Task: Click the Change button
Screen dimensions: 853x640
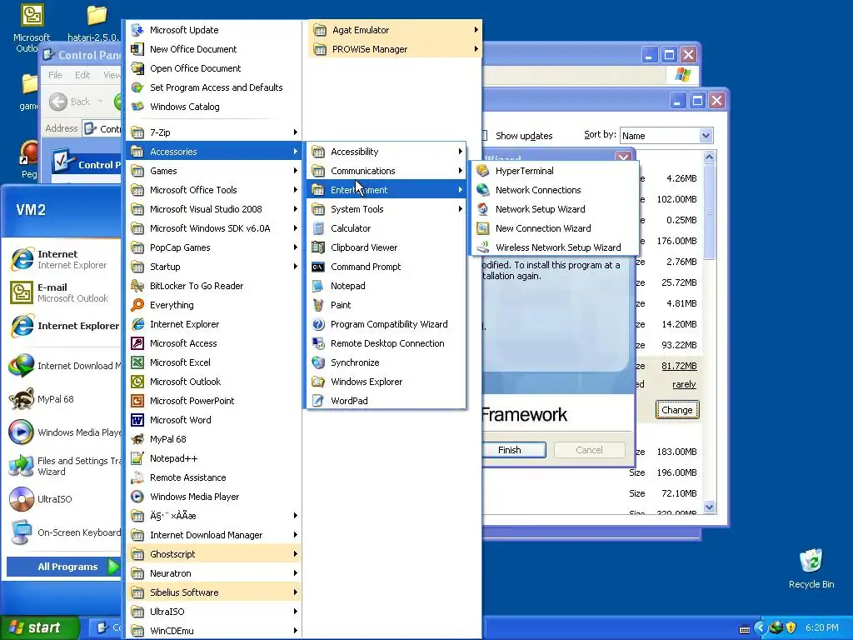Action: pyautogui.click(x=676, y=410)
